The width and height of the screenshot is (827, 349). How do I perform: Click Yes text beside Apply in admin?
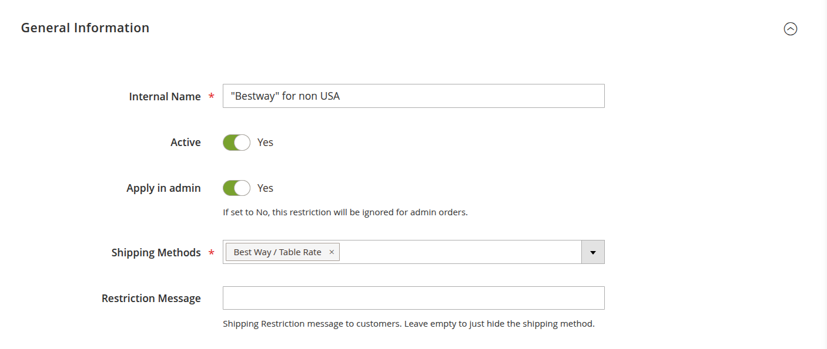pyautogui.click(x=265, y=188)
